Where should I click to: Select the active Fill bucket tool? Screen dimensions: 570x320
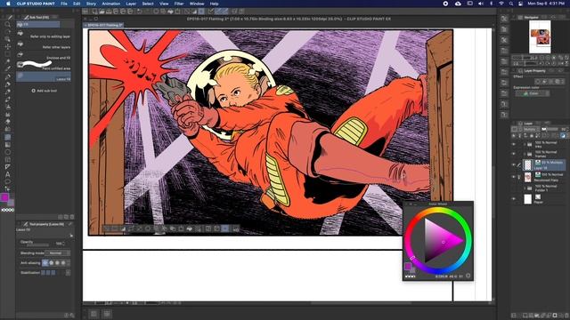tap(7, 137)
